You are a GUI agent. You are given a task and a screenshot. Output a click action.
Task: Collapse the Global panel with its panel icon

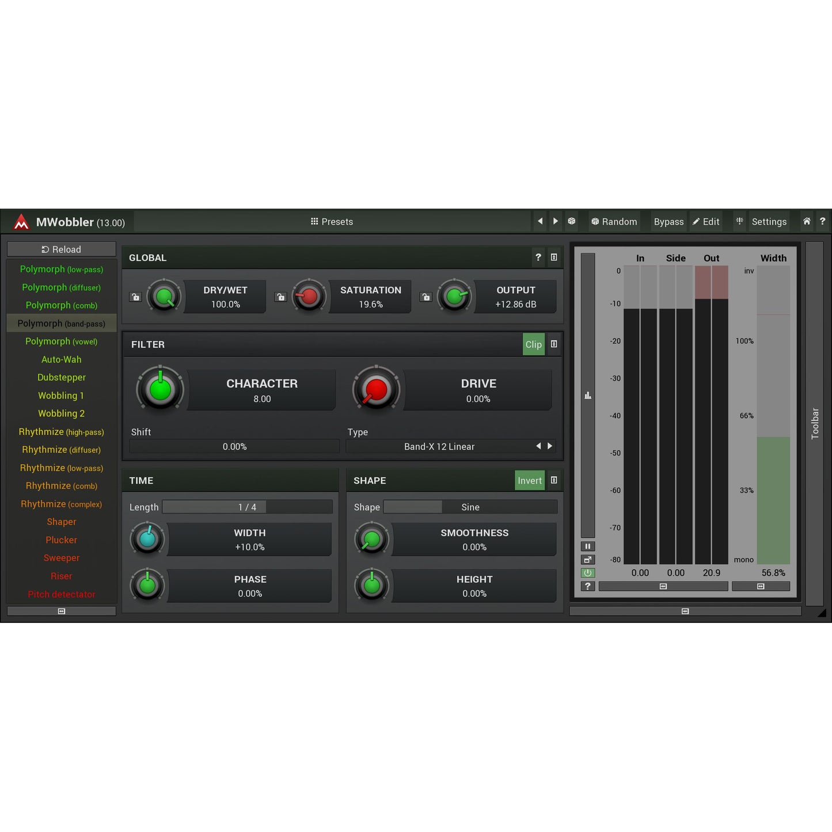click(553, 257)
